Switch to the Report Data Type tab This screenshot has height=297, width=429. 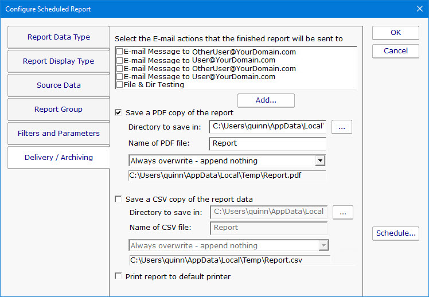tap(58, 37)
